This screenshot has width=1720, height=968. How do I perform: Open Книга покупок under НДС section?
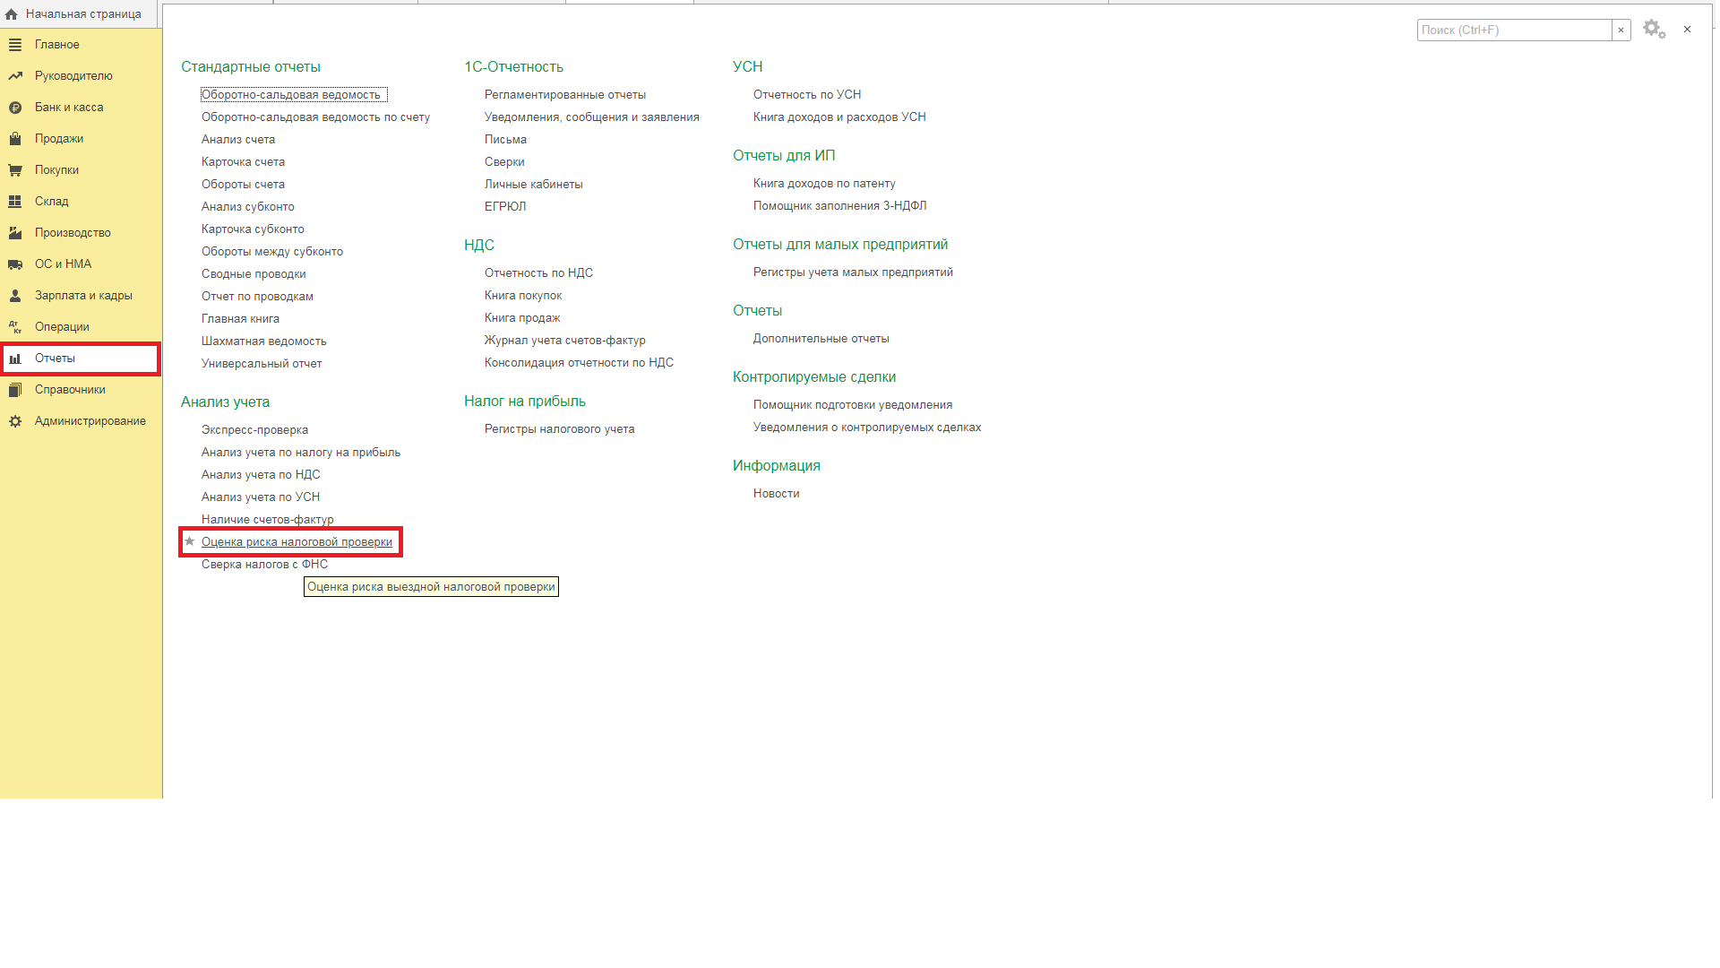(524, 296)
